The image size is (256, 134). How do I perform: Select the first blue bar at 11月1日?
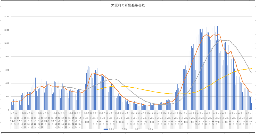point(11,106)
